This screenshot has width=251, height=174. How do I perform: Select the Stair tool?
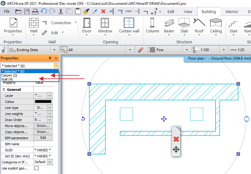tap(233, 27)
